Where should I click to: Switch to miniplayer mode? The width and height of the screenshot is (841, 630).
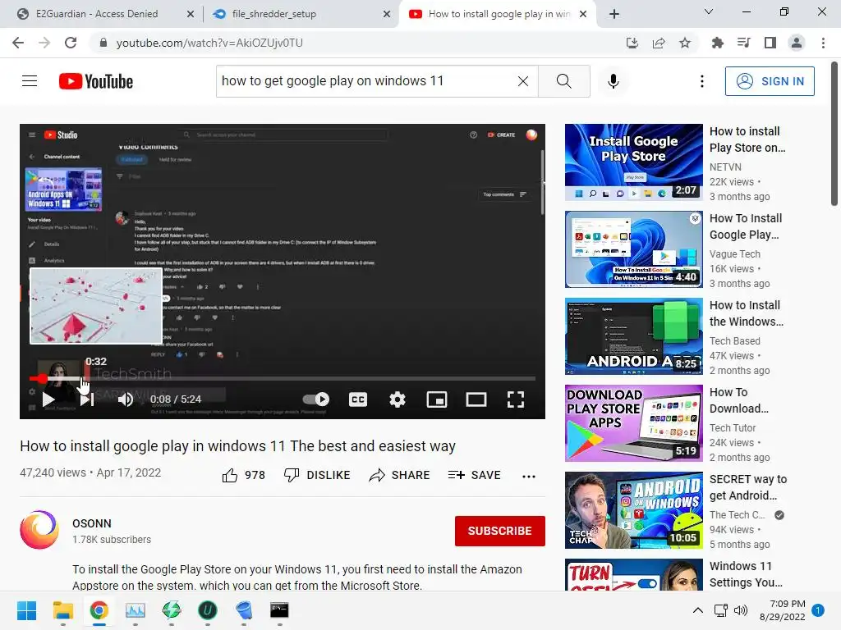437,399
